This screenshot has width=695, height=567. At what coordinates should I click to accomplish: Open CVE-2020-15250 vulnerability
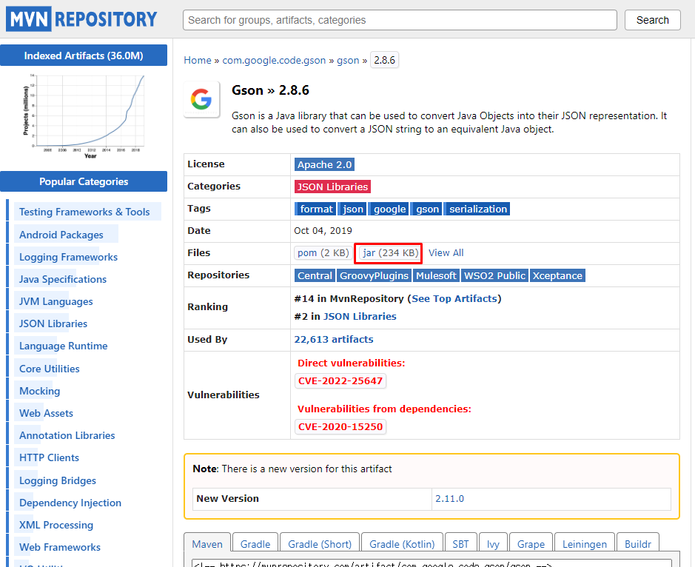click(x=340, y=426)
